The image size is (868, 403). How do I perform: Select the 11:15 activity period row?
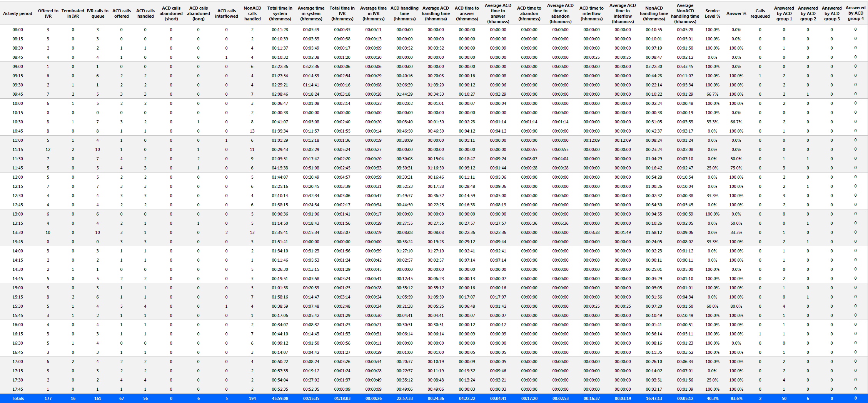coord(434,149)
